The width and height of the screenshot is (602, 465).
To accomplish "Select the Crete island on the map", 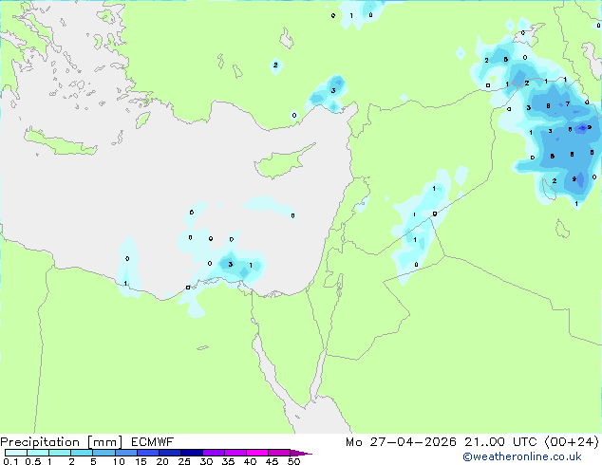I will click(60, 141).
